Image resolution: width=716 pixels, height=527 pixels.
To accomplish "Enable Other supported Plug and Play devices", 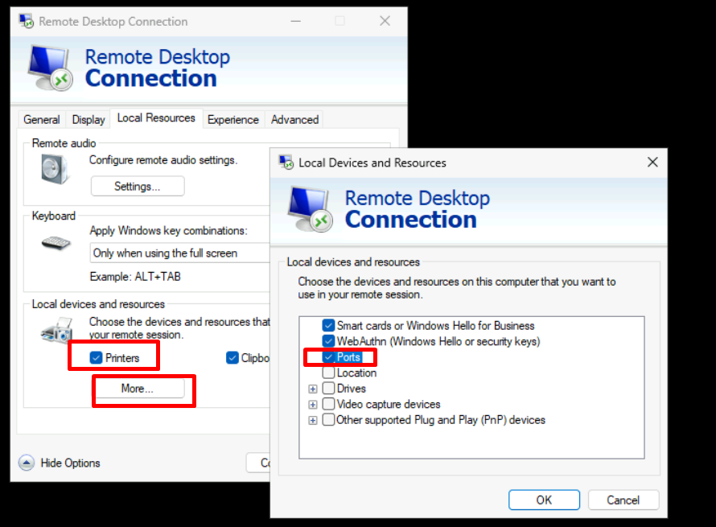I will (328, 420).
